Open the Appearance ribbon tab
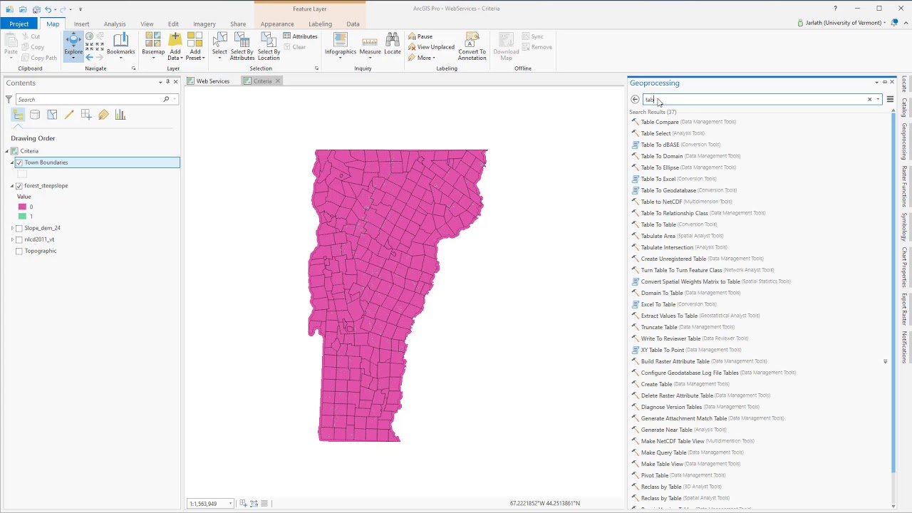Image resolution: width=912 pixels, height=513 pixels. [x=277, y=24]
